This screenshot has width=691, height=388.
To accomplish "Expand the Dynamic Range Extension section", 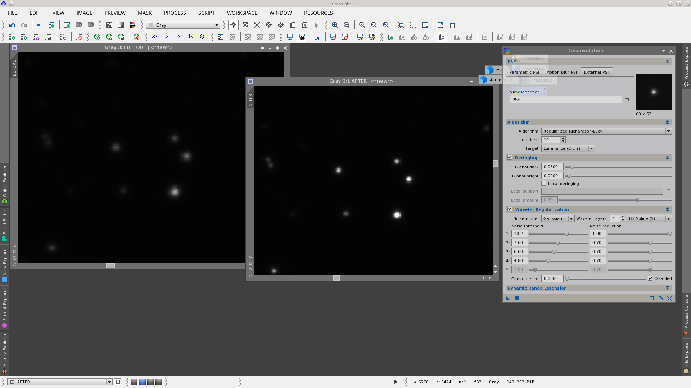I will 667,288.
